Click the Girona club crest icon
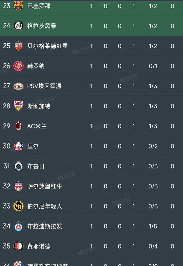Screen dimensions: 183x266 [19, 66]
